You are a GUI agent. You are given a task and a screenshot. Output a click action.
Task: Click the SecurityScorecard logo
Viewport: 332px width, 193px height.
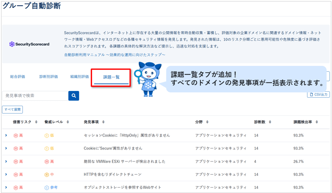[29, 44]
